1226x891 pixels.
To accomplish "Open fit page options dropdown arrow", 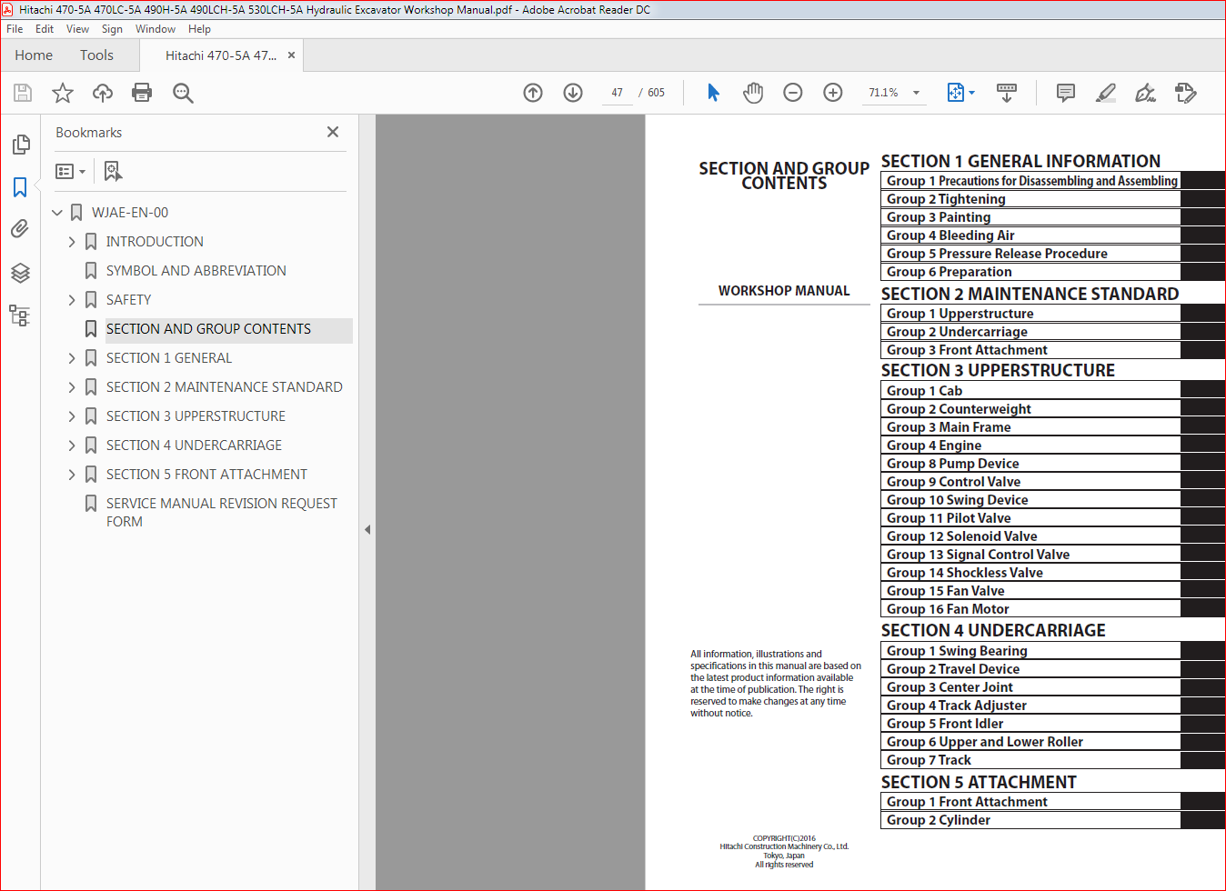I will (x=971, y=93).
